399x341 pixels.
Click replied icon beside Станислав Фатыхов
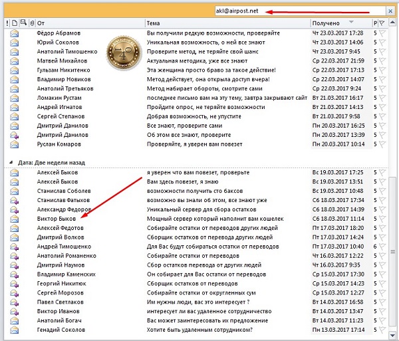14,200
